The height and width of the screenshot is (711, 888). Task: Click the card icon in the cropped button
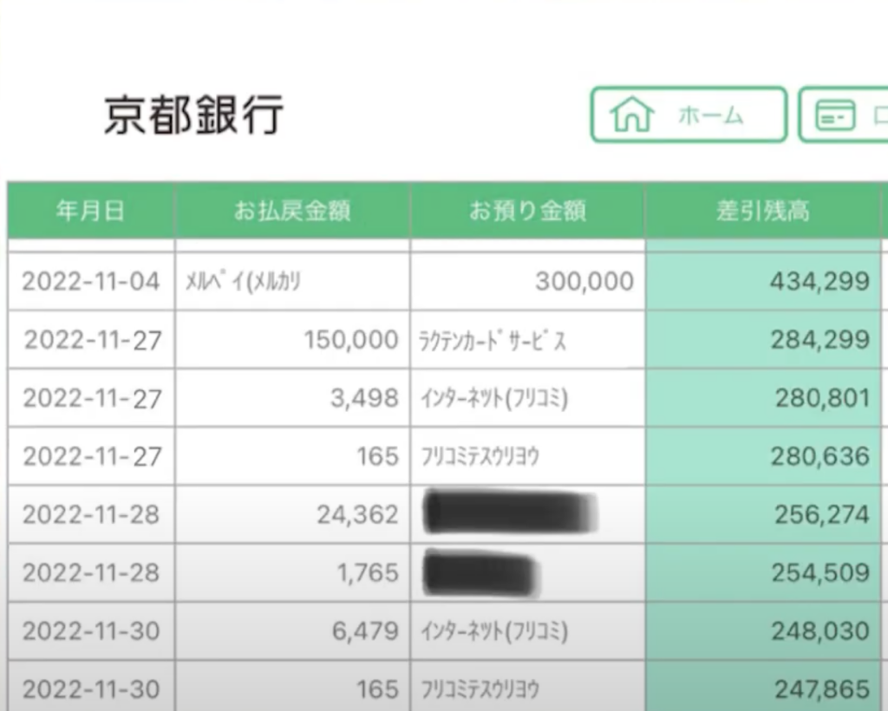coord(835,115)
